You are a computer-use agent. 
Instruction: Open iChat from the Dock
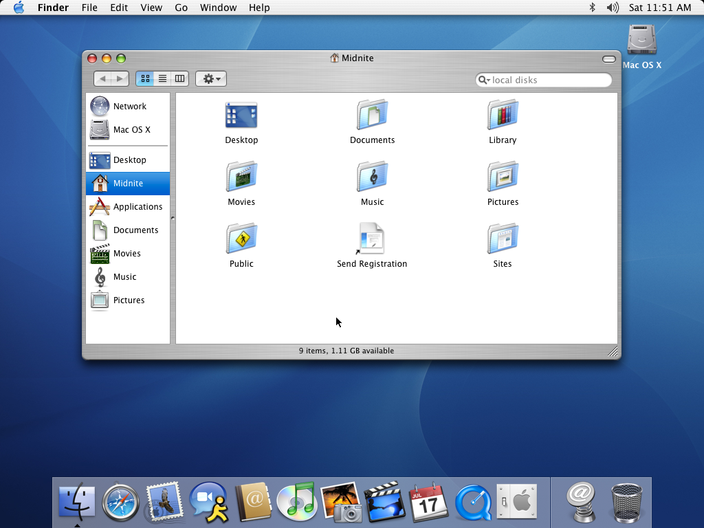[x=210, y=502]
